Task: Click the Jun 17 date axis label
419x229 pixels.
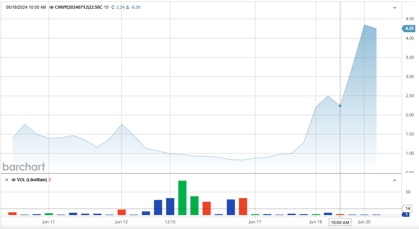Action: (x=255, y=222)
